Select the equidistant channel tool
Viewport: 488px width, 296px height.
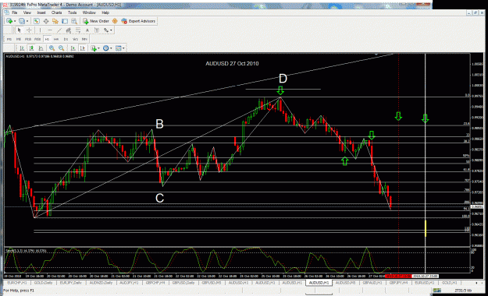pos(69,30)
